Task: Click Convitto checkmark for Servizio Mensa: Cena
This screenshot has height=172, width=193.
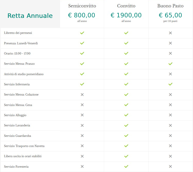Action: [x=126, y=105]
